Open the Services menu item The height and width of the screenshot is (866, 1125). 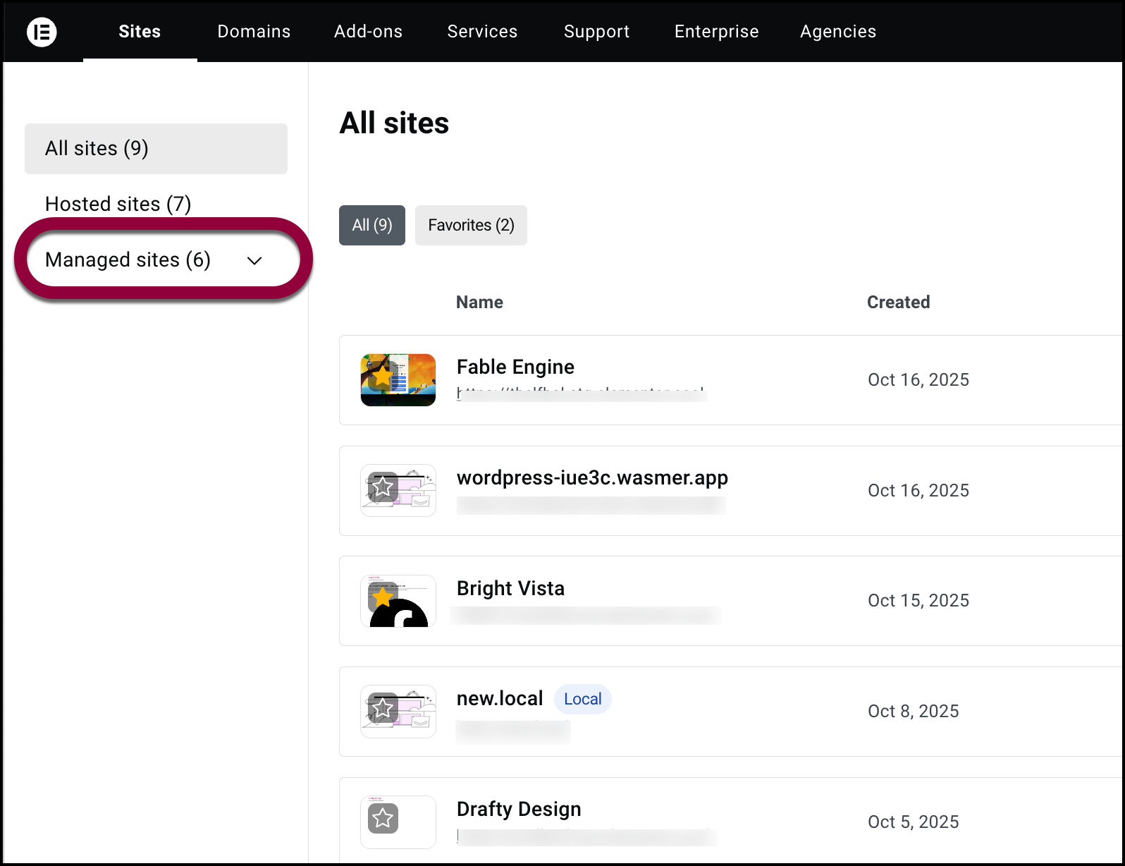point(482,32)
